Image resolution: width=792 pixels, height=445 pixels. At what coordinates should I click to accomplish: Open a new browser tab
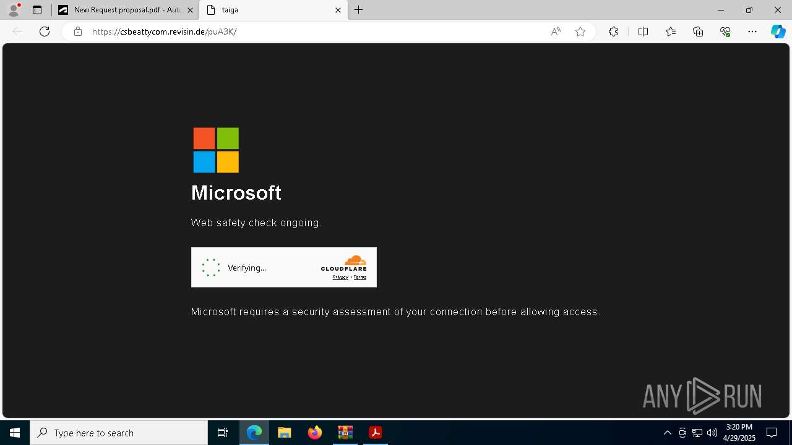pyautogui.click(x=359, y=10)
